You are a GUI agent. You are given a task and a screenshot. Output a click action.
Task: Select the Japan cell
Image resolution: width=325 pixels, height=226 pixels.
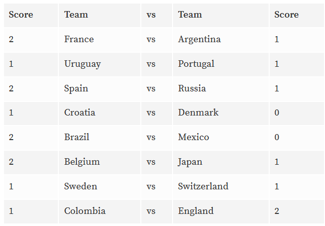click(x=221, y=162)
